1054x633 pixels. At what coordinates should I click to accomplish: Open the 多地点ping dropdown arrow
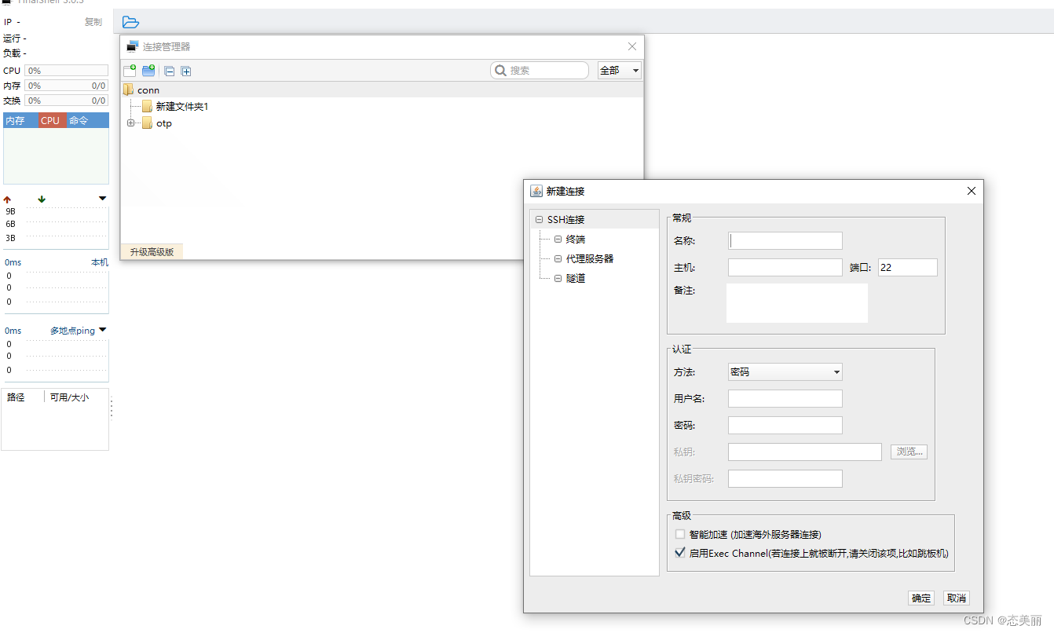[x=102, y=330]
